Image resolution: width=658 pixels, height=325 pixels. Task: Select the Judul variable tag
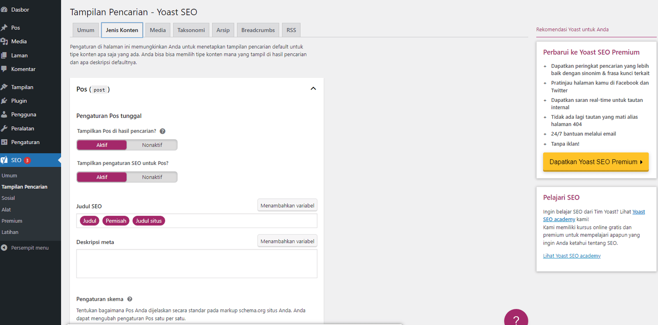click(90, 221)
